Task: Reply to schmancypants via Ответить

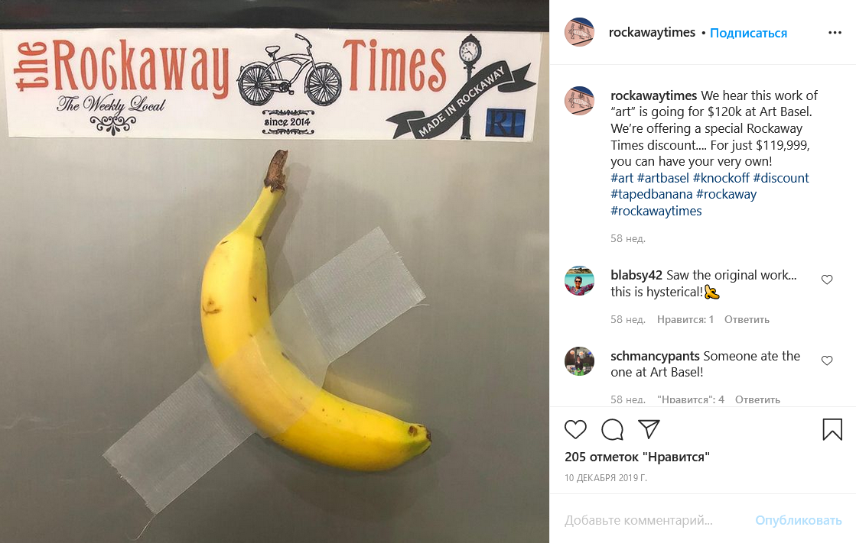Action: pyautogui.click(x=758, y=399)
